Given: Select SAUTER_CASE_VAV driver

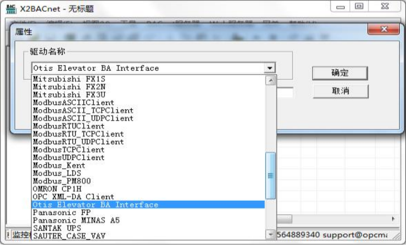Looking at the screenshot, I should pos(148,236).
